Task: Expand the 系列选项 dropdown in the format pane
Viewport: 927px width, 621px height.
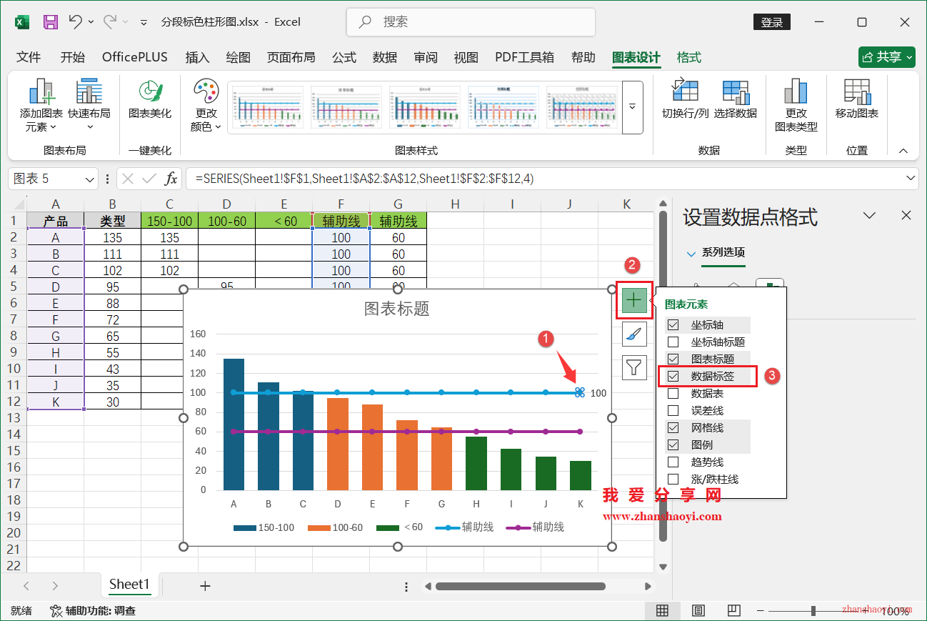Action: click(691, 253)
